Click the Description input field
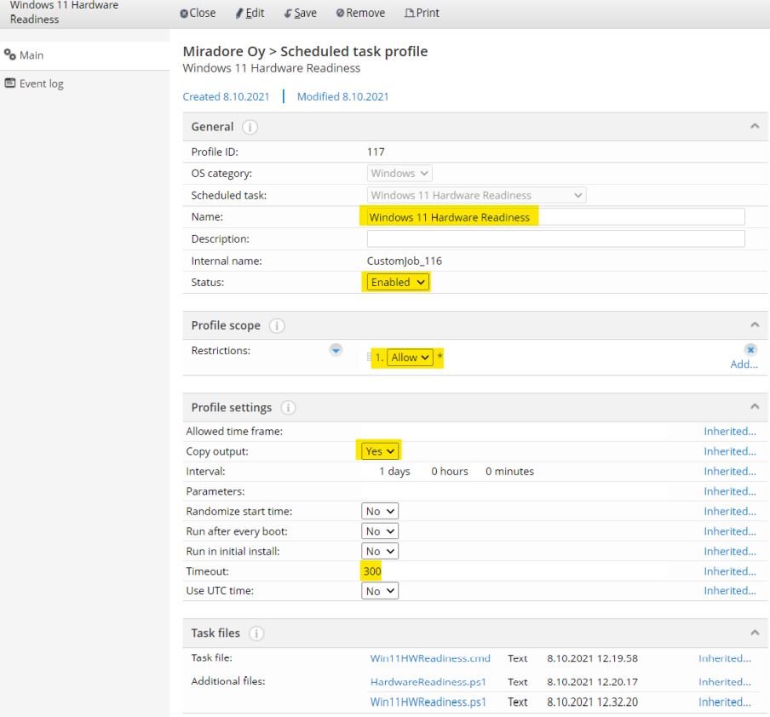The width and height of the screenshot is (770, 717). click(x=556, y=239)
